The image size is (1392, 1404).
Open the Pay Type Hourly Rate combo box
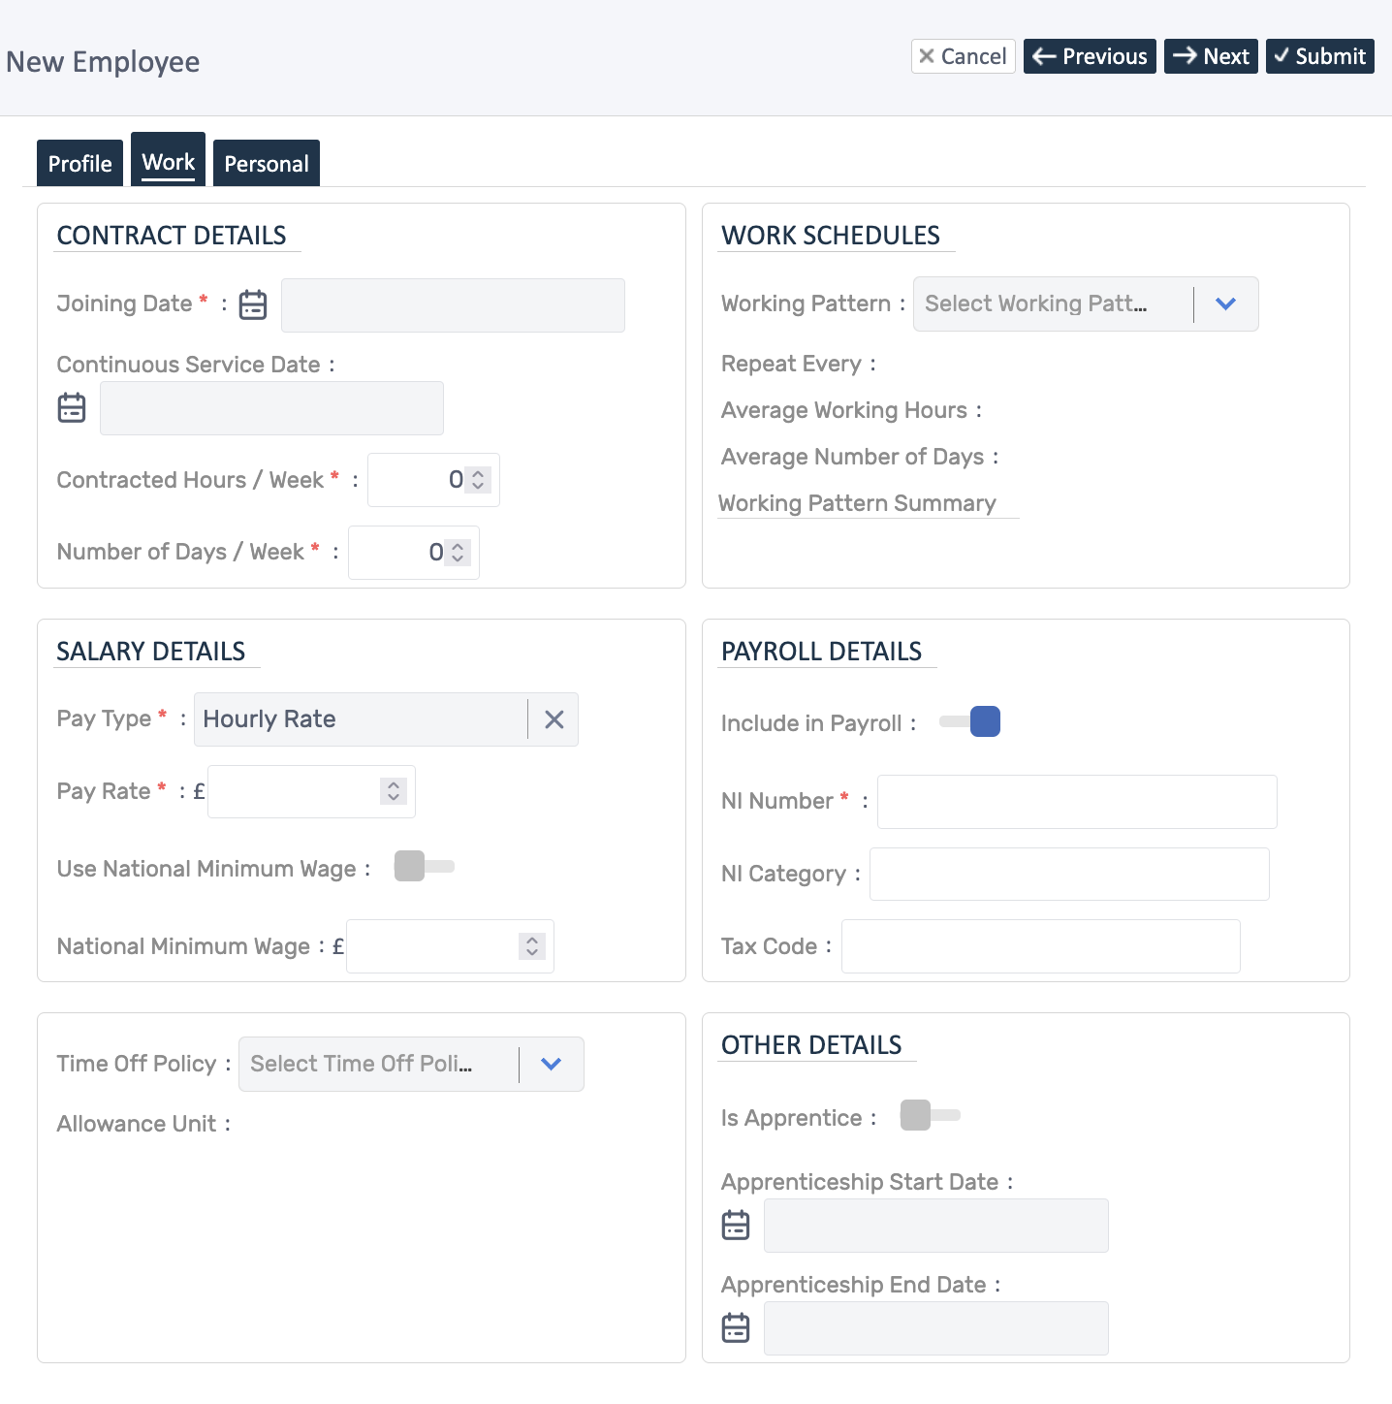(361, 719)
